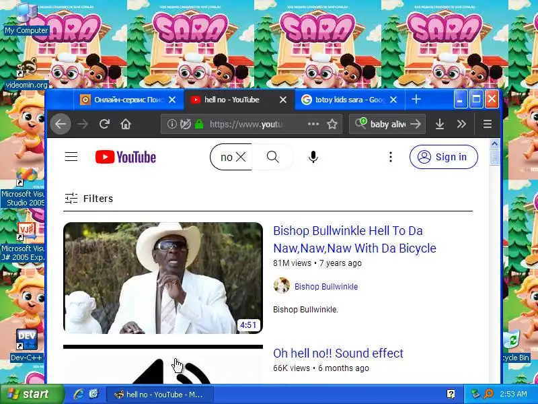Image resolution: width=538 pixels, height=404 pixels.
Task: Open YouTube settings three-dot menu
Action: pos(391,157)
